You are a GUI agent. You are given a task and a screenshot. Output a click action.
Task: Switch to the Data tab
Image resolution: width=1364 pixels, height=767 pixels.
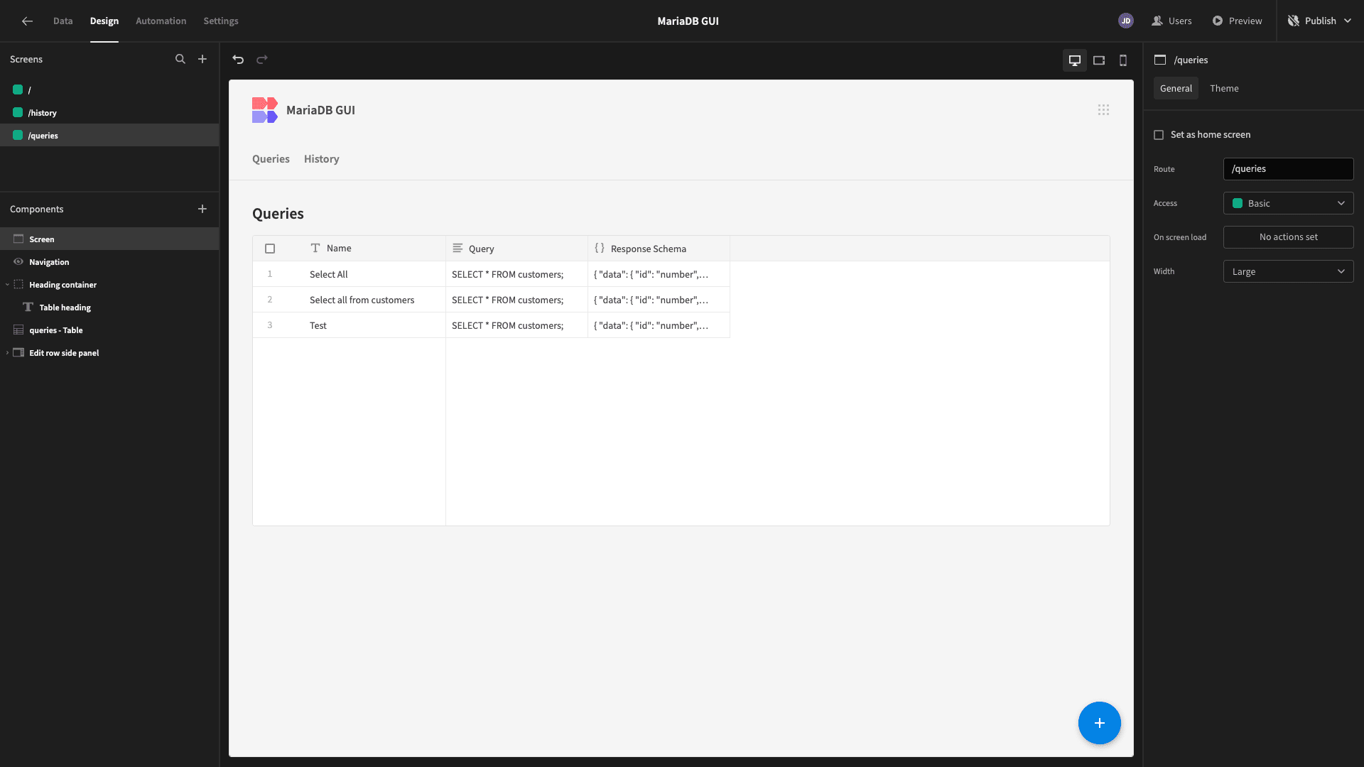pyautogui.click(x=63, y=21)
